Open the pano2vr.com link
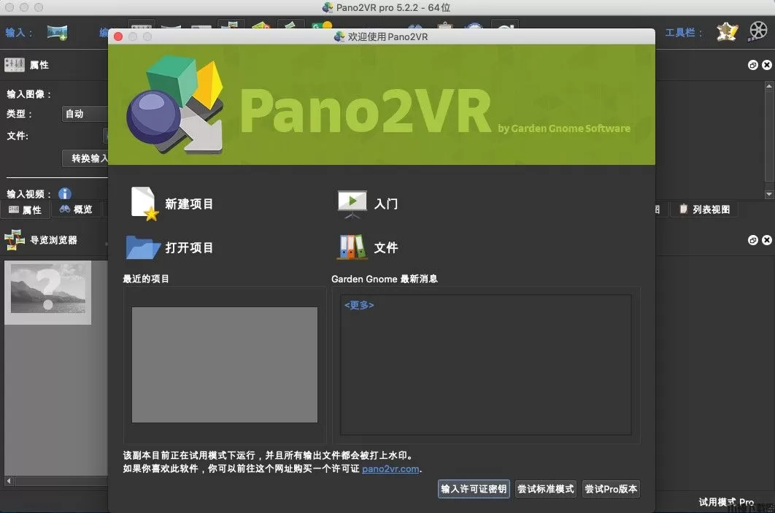The width and height of the screenshot is (775, 513). (x=390, y=469)
